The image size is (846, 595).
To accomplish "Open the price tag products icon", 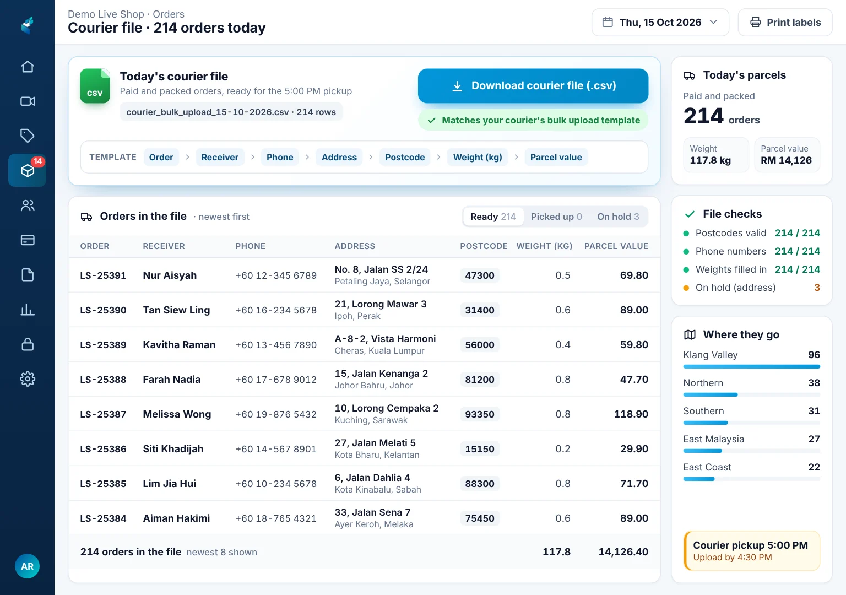I will (x=28, y=136).
